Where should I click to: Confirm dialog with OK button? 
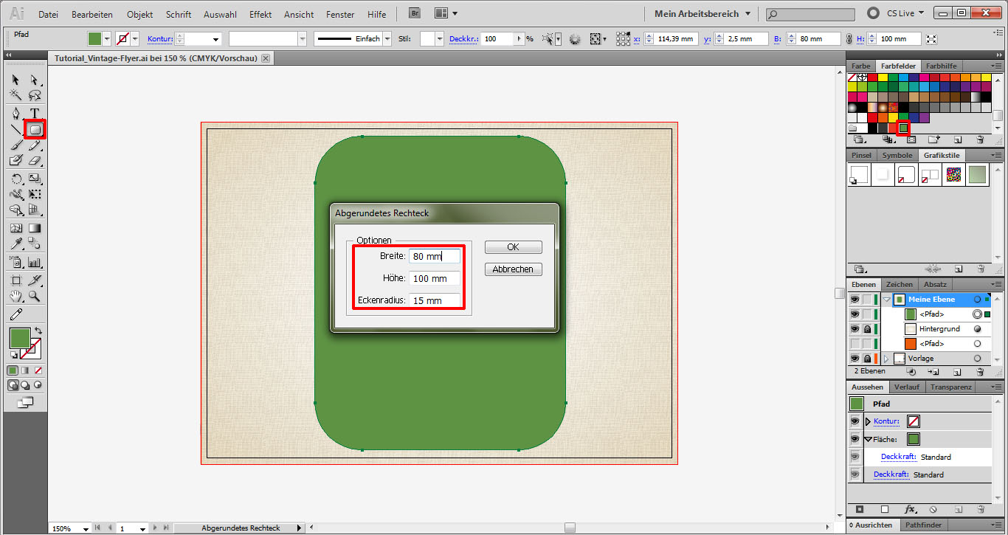[513, 247]
